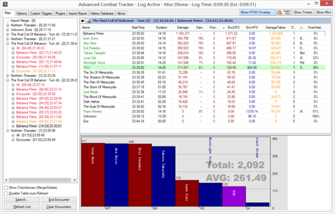Click the right arrow of the encounter list scrollbar
Image resolution: width=335 pixels, height=214 pixels.
pos(75,180)
